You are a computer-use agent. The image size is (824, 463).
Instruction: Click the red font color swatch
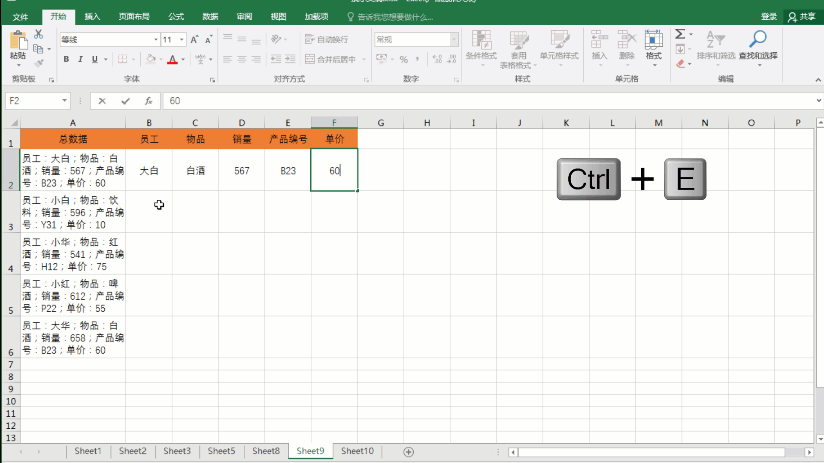[173, 62]
